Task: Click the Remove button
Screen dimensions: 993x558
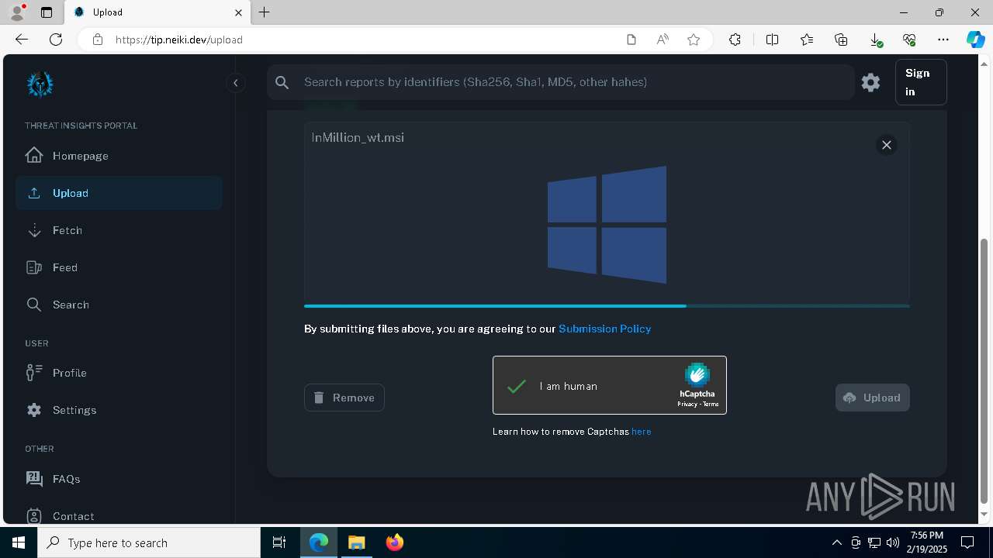Action: click(x=344, y=398)
